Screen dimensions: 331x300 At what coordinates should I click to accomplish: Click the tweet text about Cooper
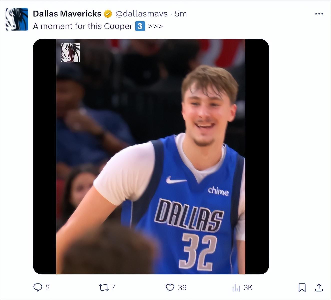point(83,26)
